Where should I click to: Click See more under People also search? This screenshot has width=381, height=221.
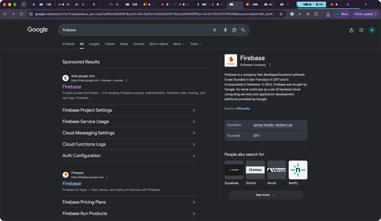266,195
